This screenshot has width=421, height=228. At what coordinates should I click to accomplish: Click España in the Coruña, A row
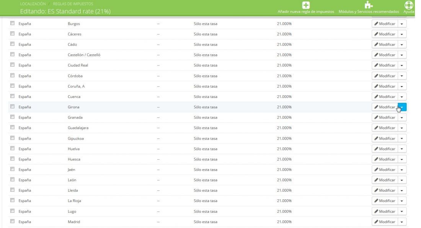(25, 86)
